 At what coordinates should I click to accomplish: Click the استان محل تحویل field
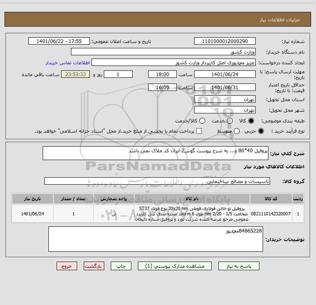tap(225, 99)
